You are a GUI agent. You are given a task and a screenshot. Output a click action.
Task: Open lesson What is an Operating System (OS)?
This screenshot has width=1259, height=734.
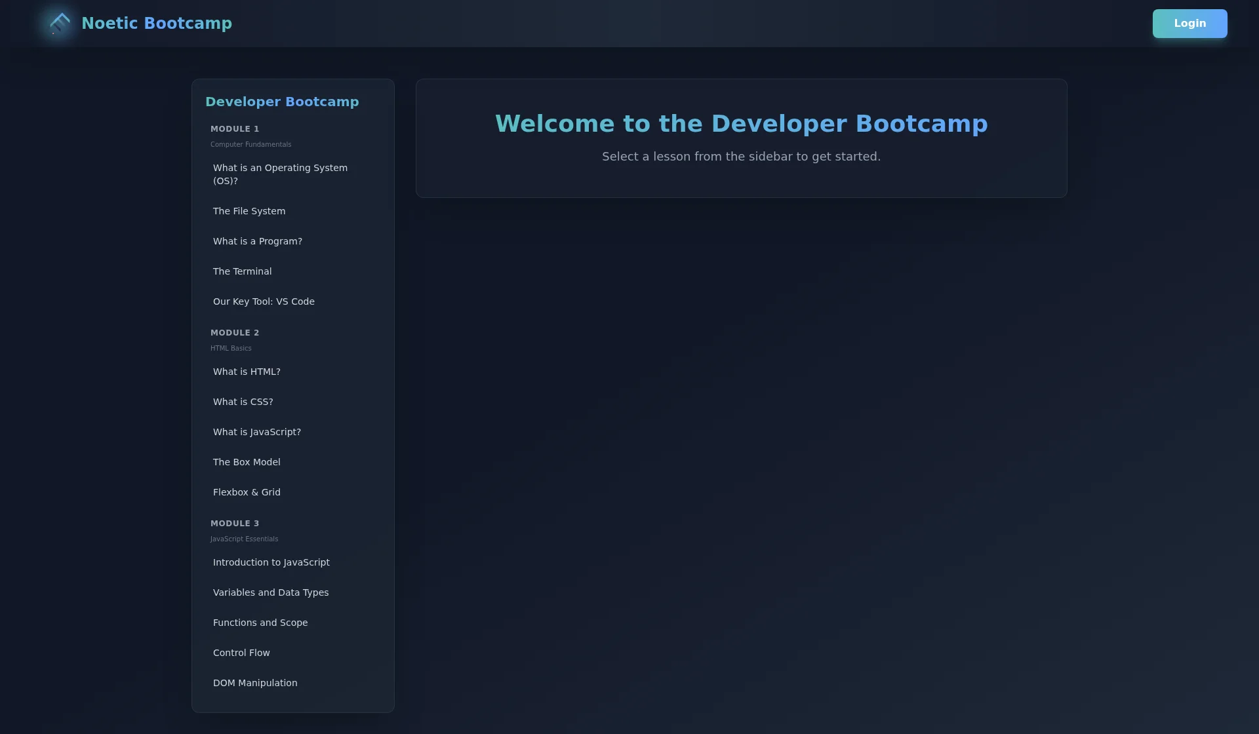(293, 174)
